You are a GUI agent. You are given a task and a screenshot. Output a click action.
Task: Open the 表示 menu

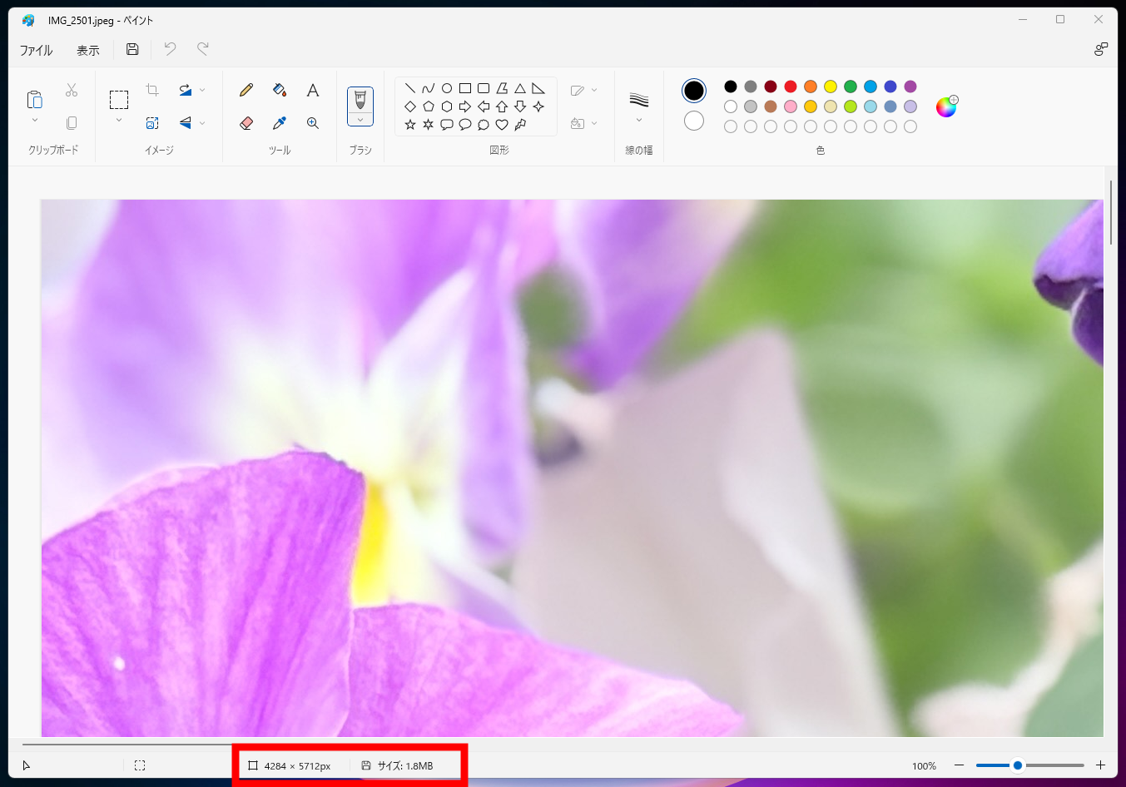click(x=88, y=50)
